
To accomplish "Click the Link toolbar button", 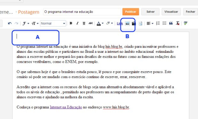I will click(120, 23).
